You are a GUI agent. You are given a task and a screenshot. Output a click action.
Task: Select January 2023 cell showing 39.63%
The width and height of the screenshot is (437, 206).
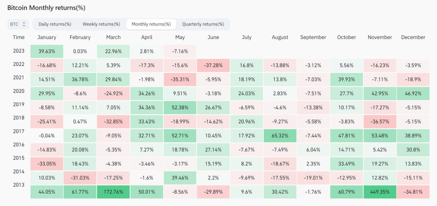47,51
